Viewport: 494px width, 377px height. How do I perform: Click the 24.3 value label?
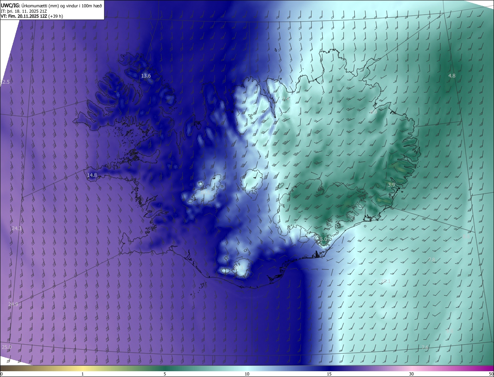click(x=17, y=228)
